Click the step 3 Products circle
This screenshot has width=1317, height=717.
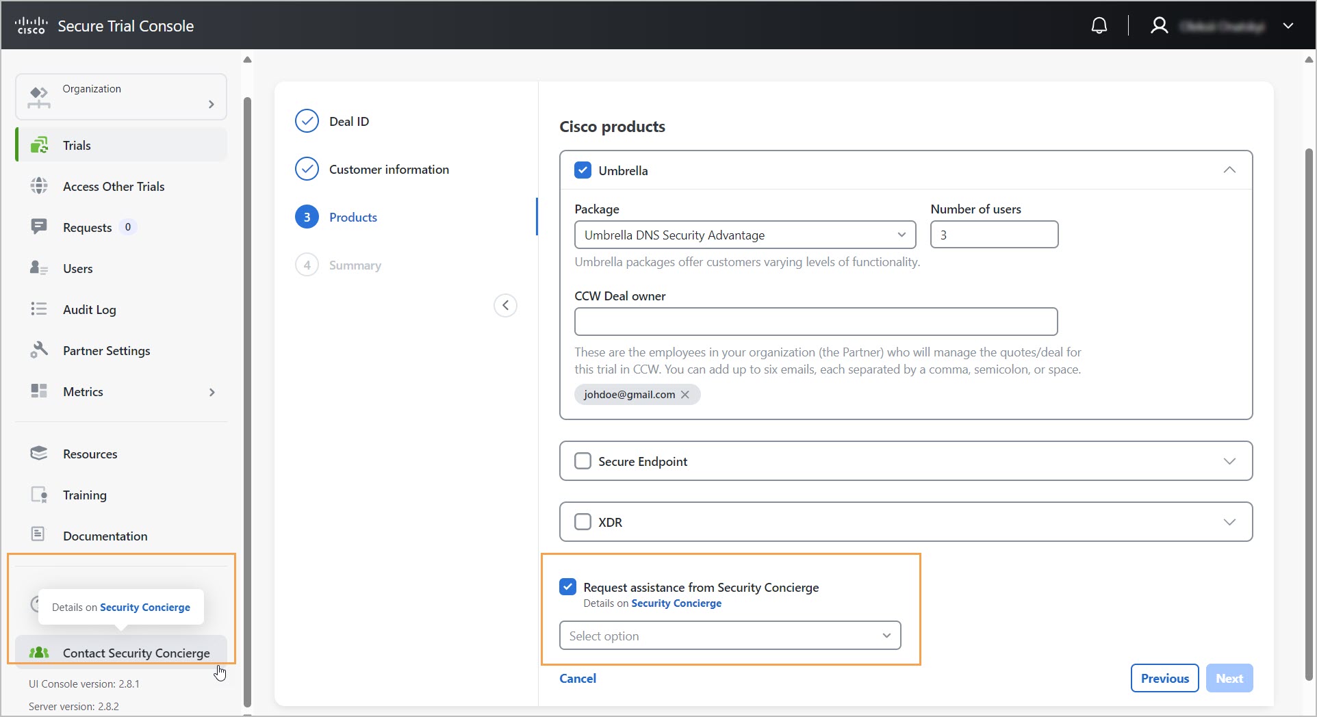[x=307, y=217]
